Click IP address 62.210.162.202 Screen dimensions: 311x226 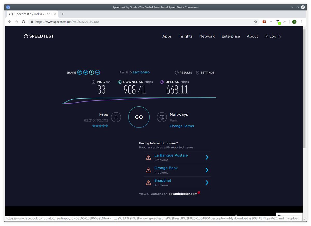(96, 120)
